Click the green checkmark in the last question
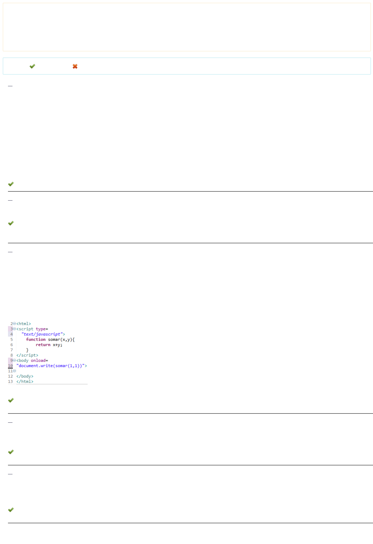This screenshot has height=544, width=373. coord(11,510)
